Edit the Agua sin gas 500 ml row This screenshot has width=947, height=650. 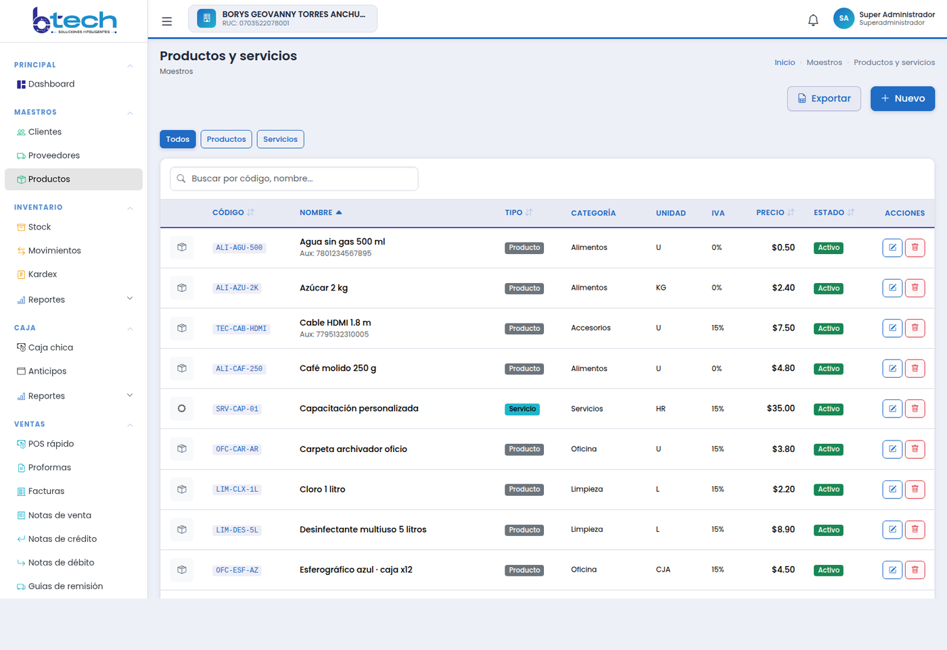892,247
